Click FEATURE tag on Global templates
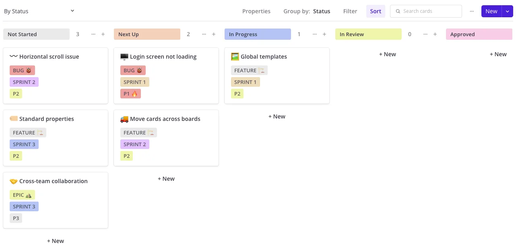This screenshot has height=249, width=516. pos(249,70)
